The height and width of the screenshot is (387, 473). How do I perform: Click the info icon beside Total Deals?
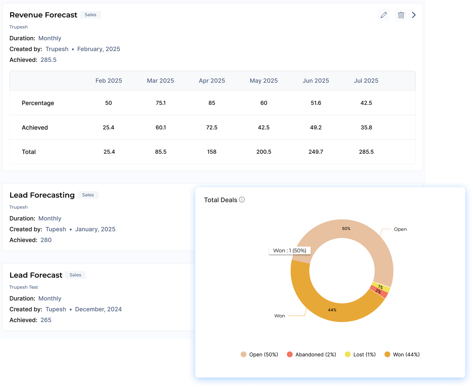[242, 200]
